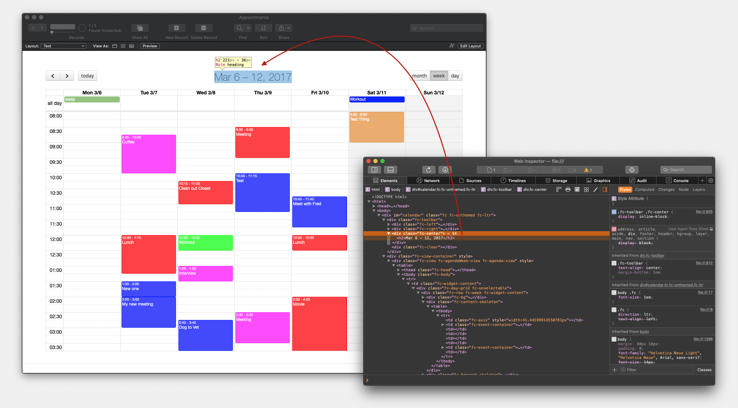Reload the page in Web Inspector

point(429,170)
